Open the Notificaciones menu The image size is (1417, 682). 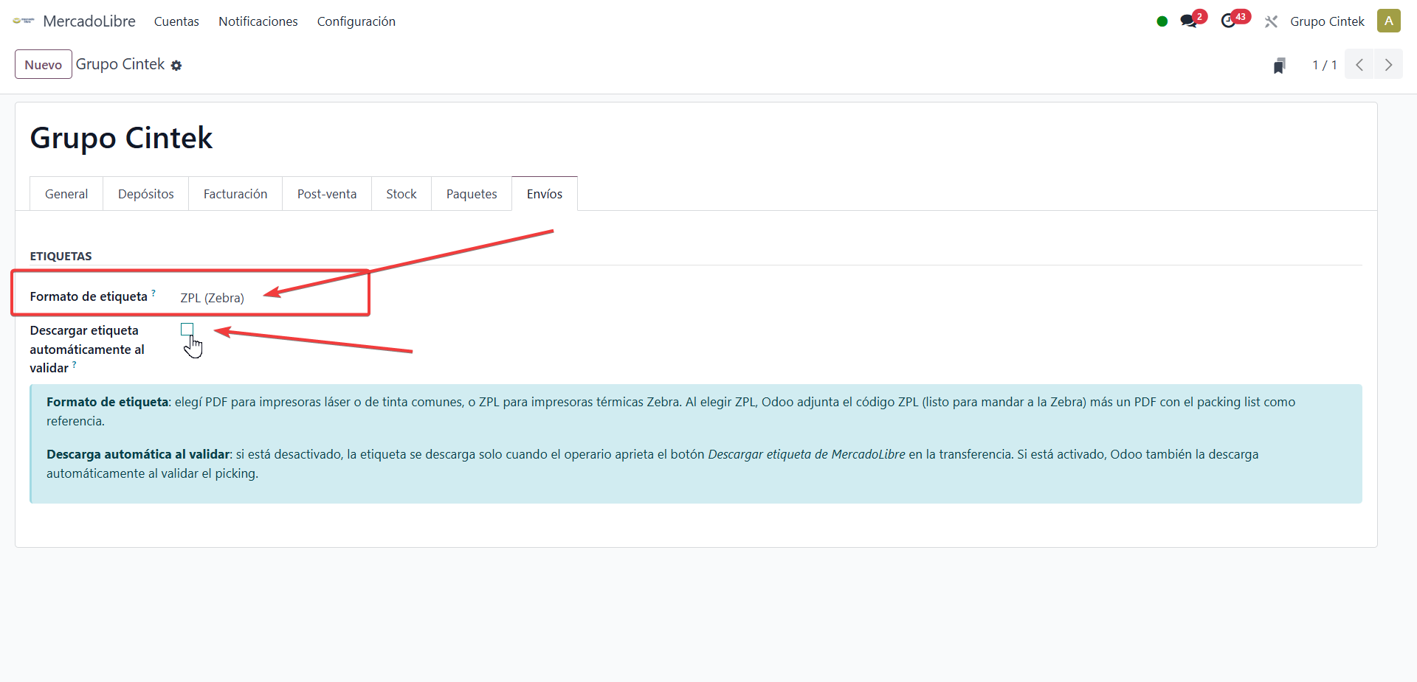tap(258, 21)
